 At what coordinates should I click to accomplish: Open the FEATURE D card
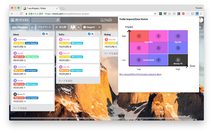click(33, 70)
